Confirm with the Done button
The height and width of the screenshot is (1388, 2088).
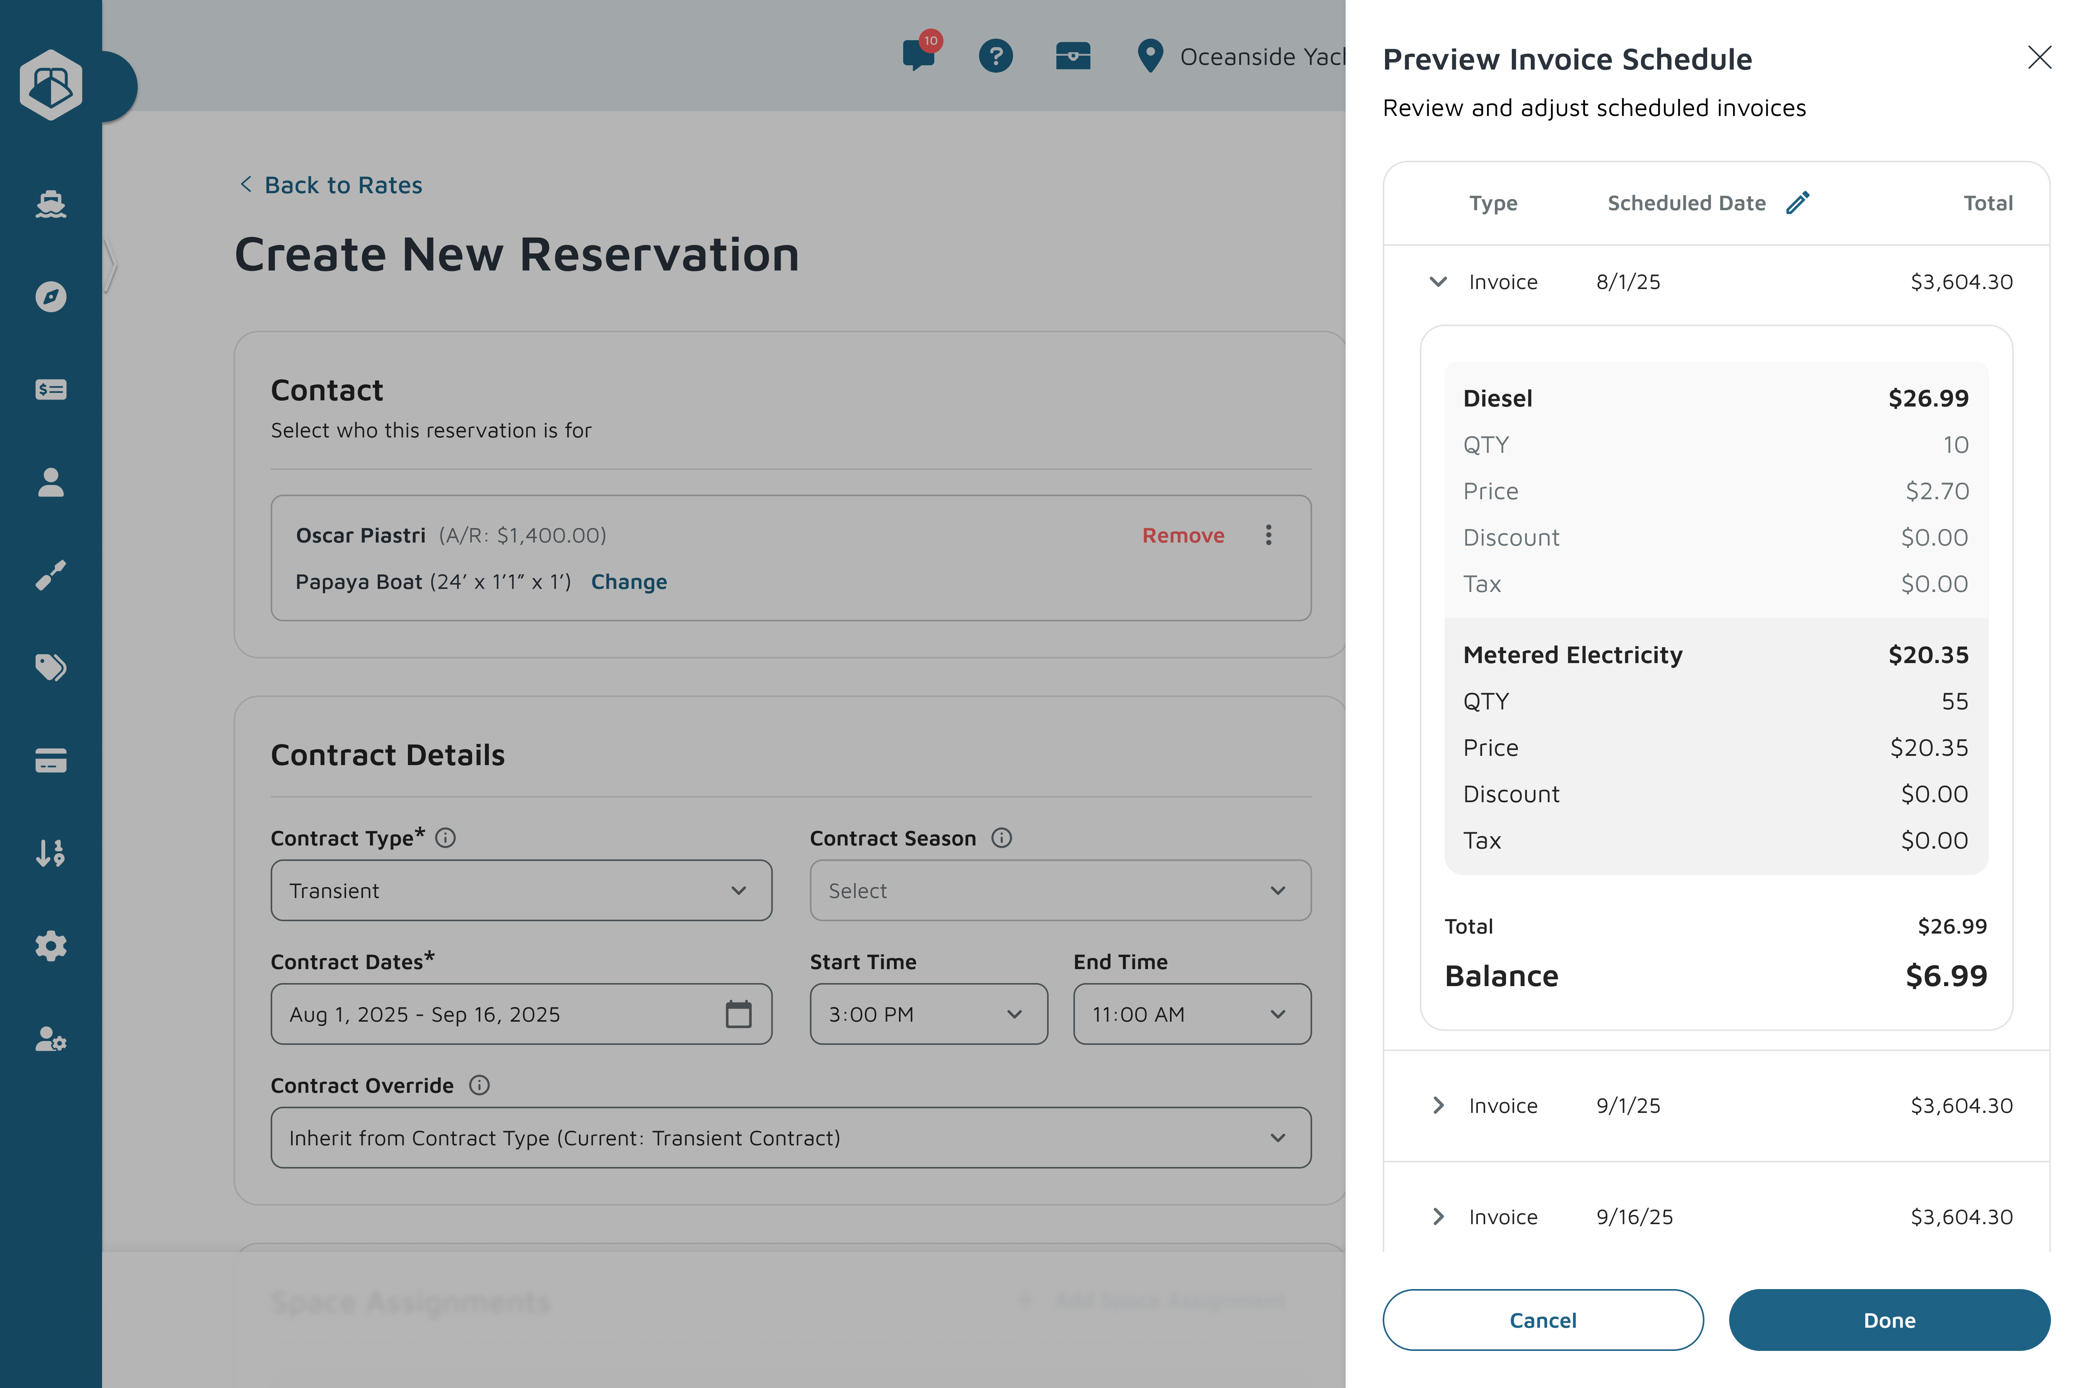click(1889, 1320)
